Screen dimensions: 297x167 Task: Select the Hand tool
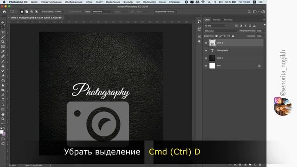(3, 114)
